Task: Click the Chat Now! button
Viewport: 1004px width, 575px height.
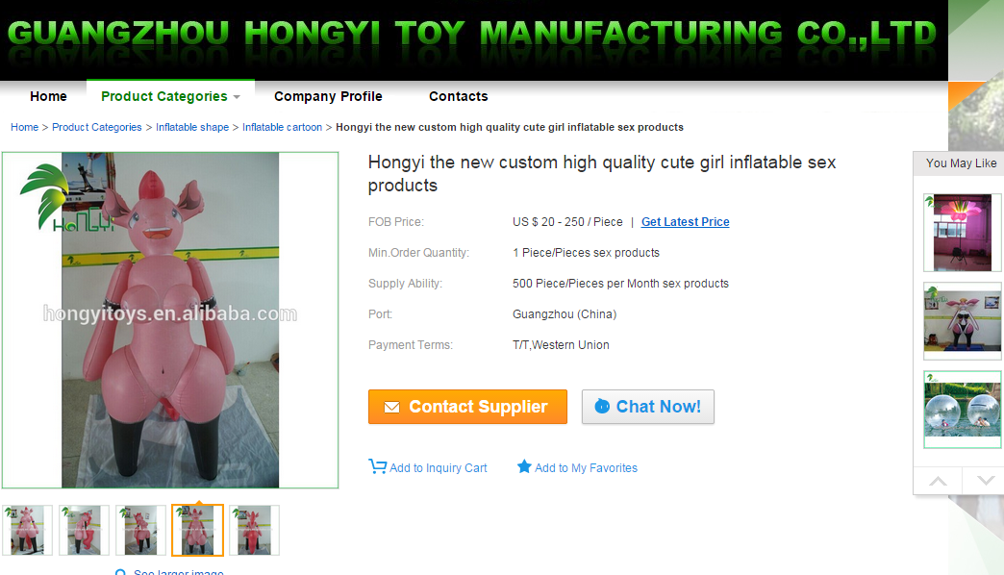Action: click(x=648, y=407)
